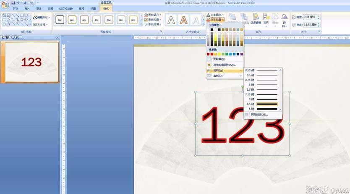Image resolution: width=350 pixels, height=194 pixels.
Task: Switch to the Outline (大纲) pane tab
Action: pos(16,37)
